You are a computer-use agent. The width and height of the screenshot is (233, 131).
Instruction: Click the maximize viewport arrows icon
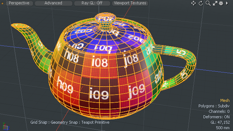click(x=215, y=3)
